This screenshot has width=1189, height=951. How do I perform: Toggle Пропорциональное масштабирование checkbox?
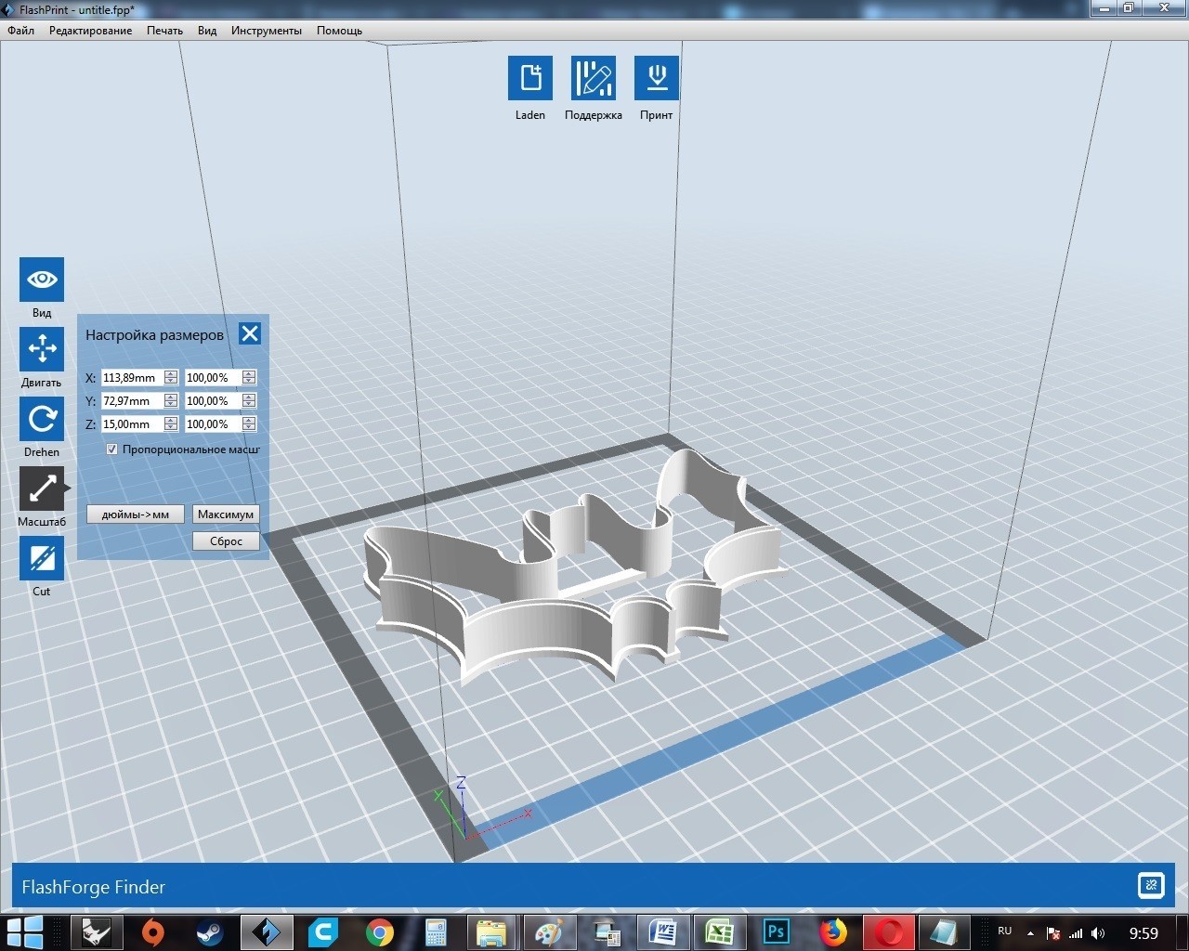click(x=112, y=449)
